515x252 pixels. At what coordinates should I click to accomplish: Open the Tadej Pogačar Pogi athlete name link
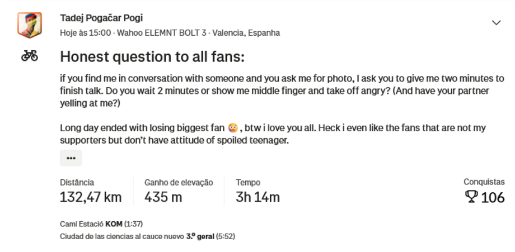click(x=101, y=18)
